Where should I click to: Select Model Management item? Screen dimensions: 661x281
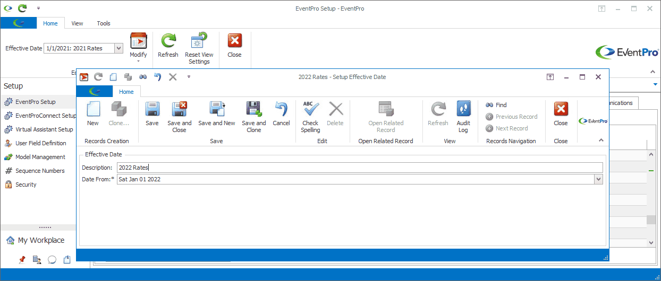(38, 157)
